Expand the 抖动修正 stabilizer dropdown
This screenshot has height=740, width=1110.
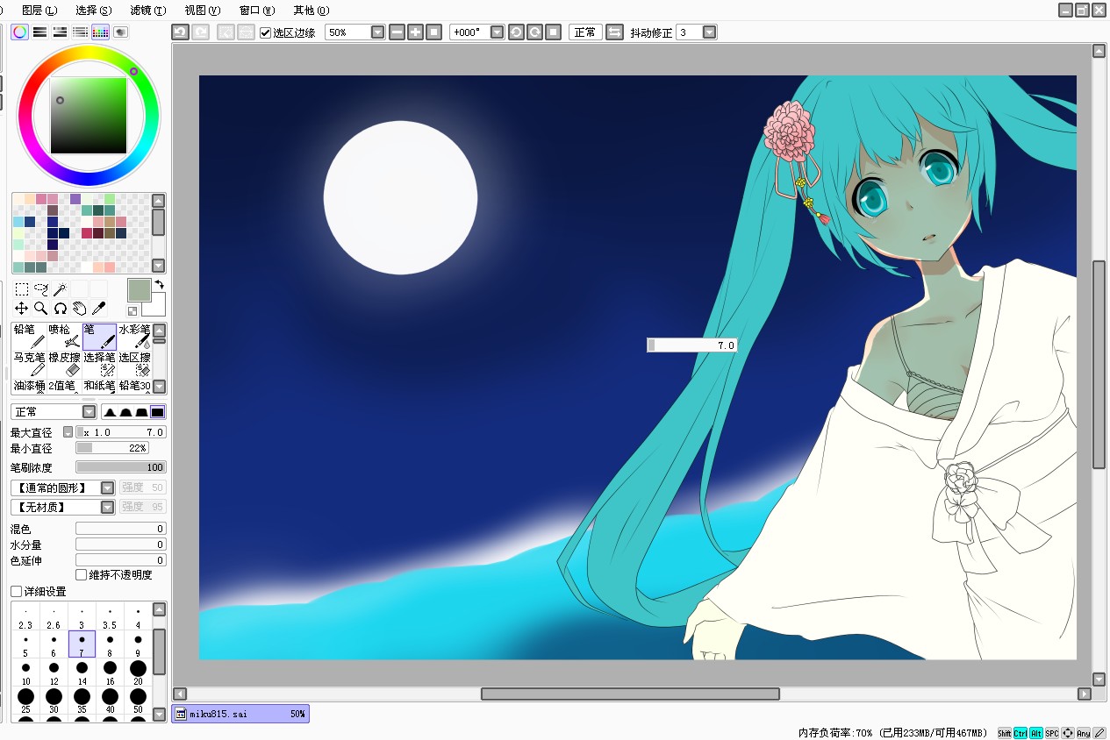point(709,32)
